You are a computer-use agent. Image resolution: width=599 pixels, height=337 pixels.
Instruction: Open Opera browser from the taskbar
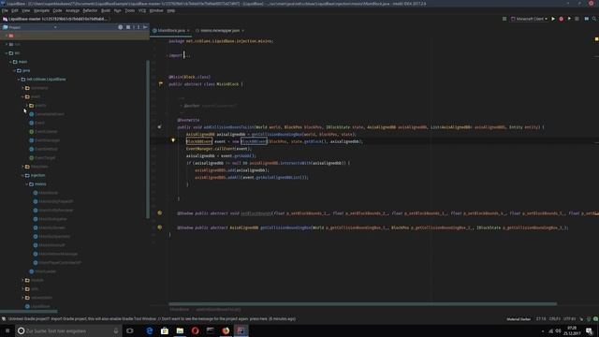[x=196, y=330]
